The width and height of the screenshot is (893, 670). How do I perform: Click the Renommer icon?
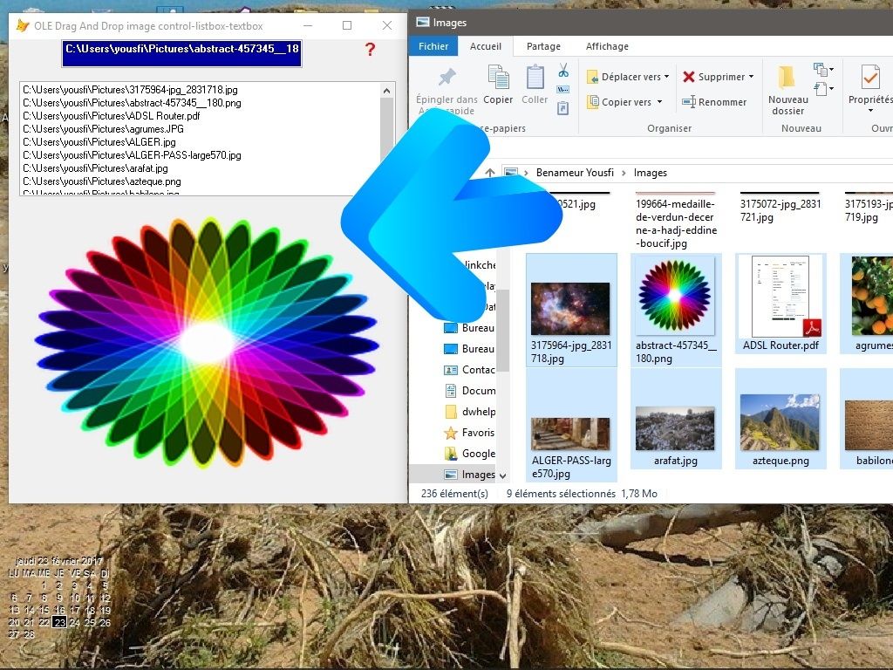point(691,101)
